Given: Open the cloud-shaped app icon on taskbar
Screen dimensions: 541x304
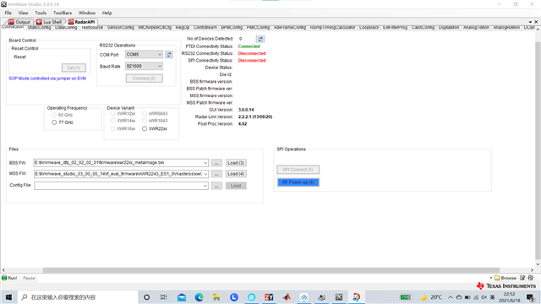Looking at the screenshot, I should 303,297.
